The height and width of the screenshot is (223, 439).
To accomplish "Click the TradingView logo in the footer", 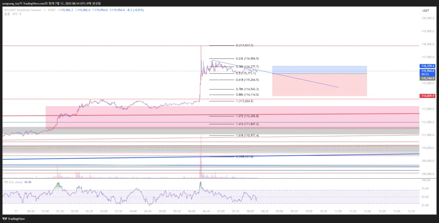I will 13,219.
